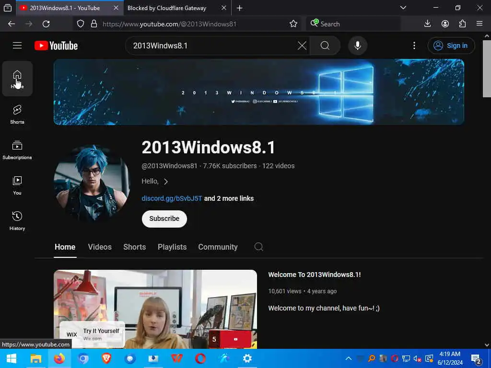This screenshot has width=491, height=368.
Task: Click the Firefox Search box
Action: (x=353, y=24)
